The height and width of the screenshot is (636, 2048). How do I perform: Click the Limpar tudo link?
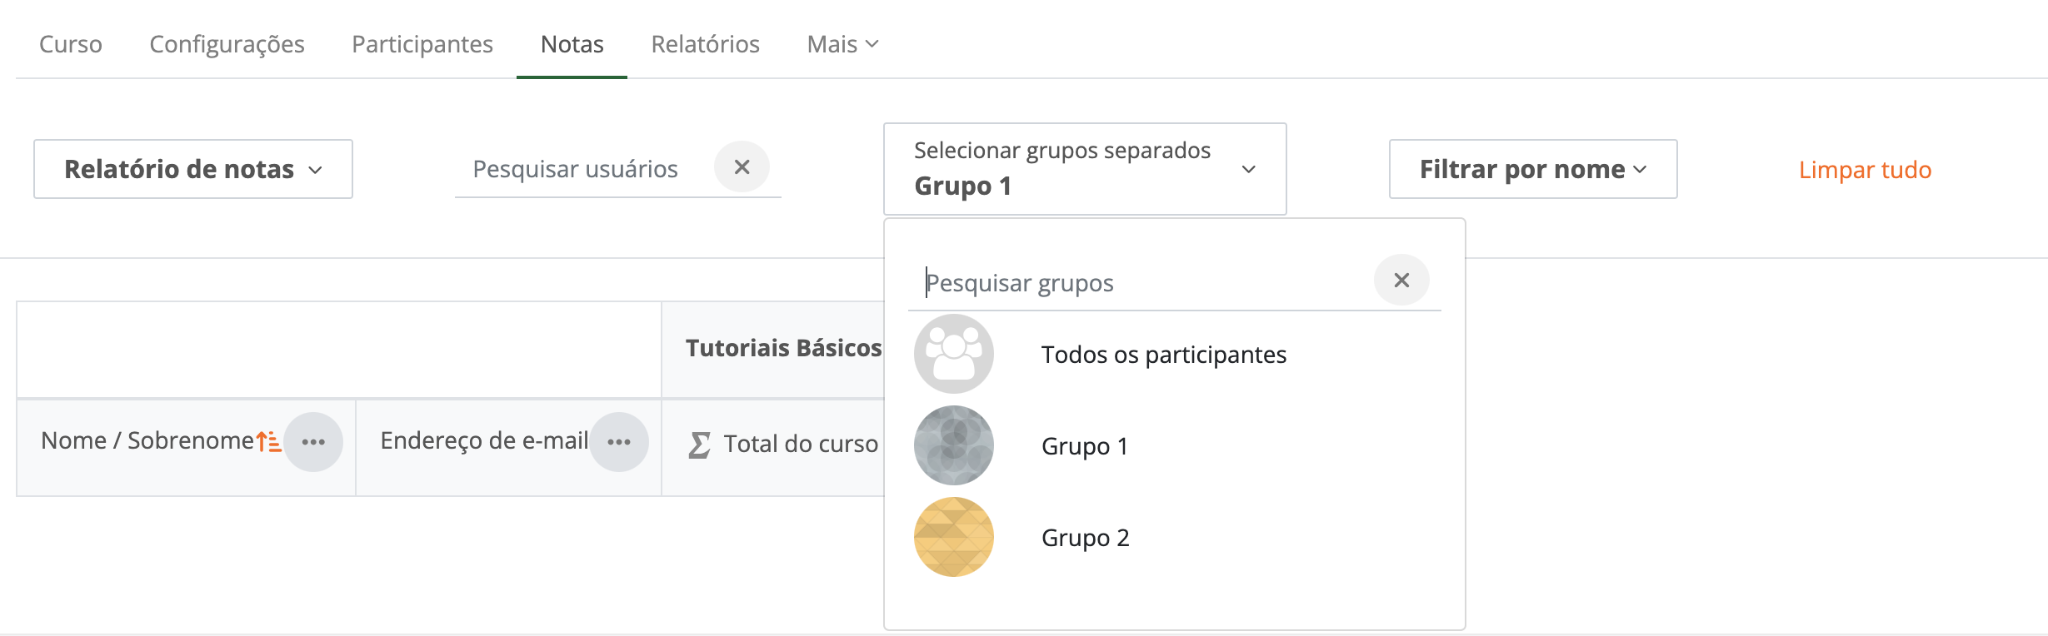pos(1865,170)
